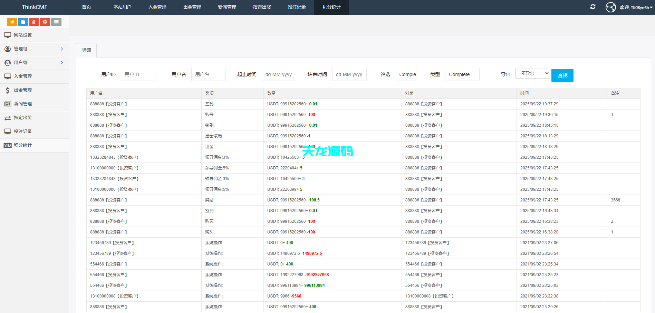Screen dimensions: 655x313
Task: Expand the 用户组 sidebar section
Action: 35,63
